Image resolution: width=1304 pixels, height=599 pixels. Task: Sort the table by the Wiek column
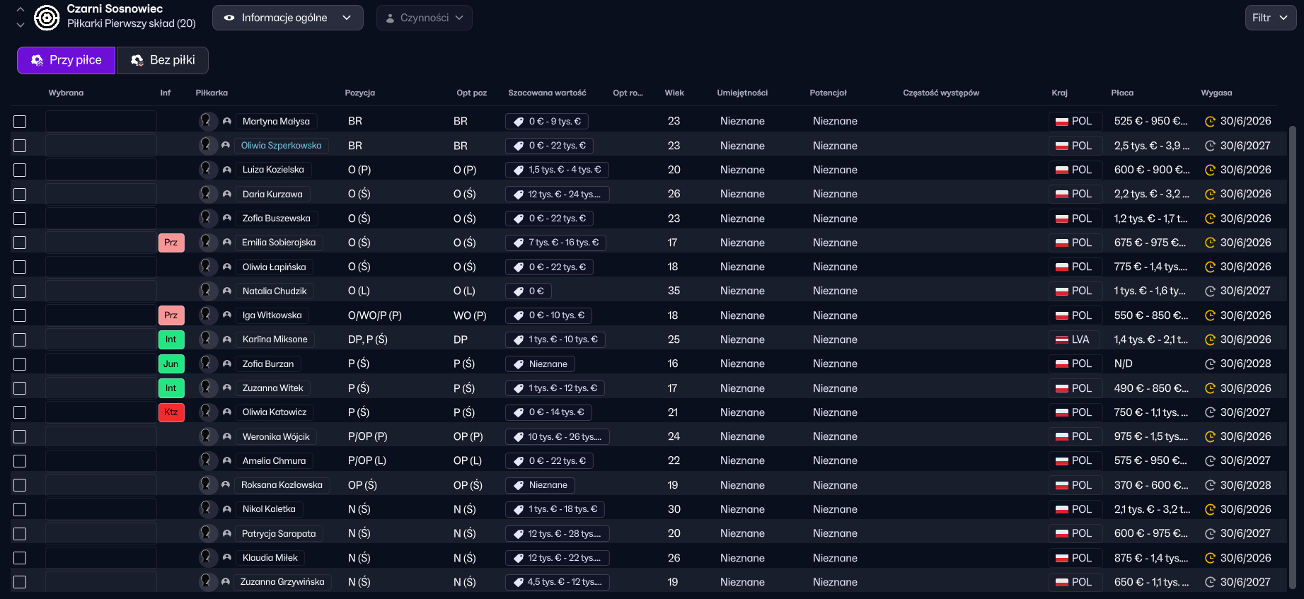point(674,93)
